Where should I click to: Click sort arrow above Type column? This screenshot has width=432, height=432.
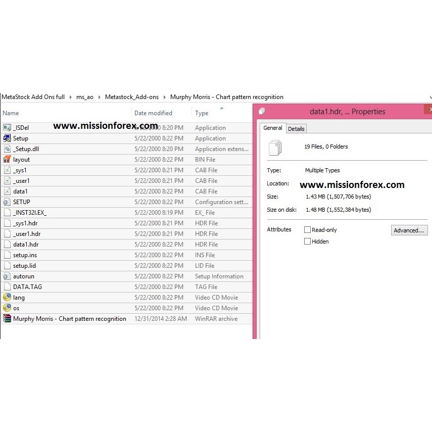(221, 108)
